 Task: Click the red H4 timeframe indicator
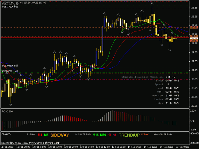(114, 135)
